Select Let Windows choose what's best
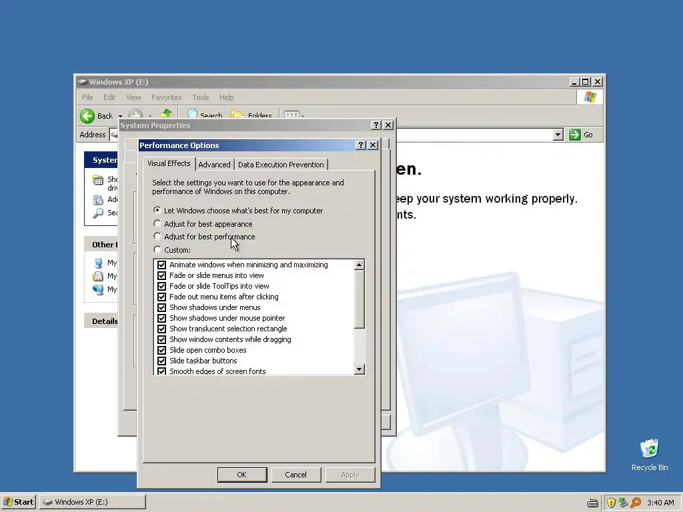683x512 pixels. 157,210
